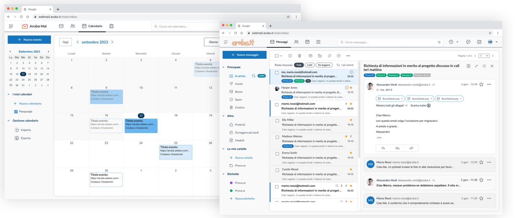
Task: Collapse the Altro section
Action: [x=224, y=116]
